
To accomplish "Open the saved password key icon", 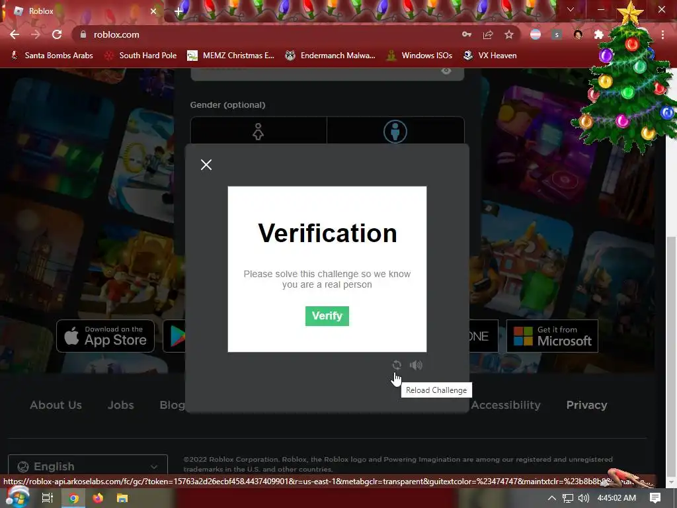I will 467,34.
